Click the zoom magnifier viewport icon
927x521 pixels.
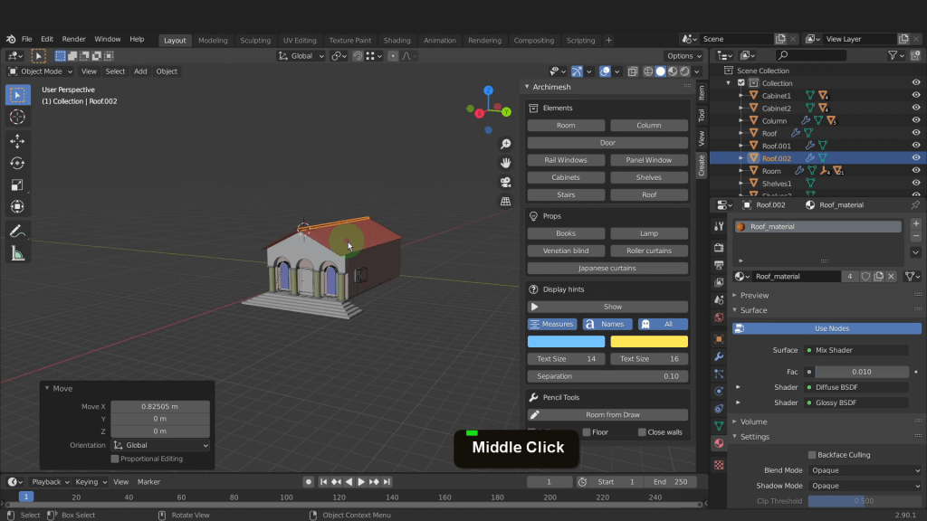coord(506,144)
